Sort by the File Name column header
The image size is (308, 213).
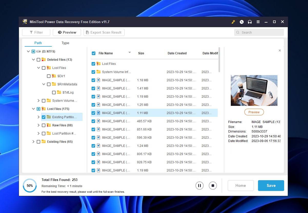[106, 53]
